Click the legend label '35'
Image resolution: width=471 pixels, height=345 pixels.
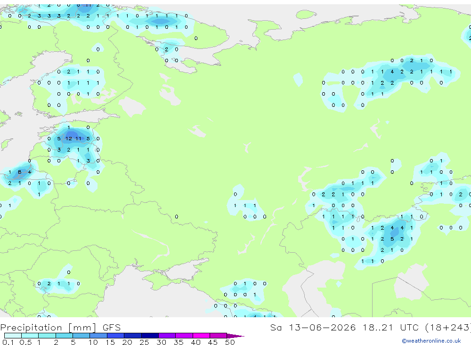tap(179, 342)
